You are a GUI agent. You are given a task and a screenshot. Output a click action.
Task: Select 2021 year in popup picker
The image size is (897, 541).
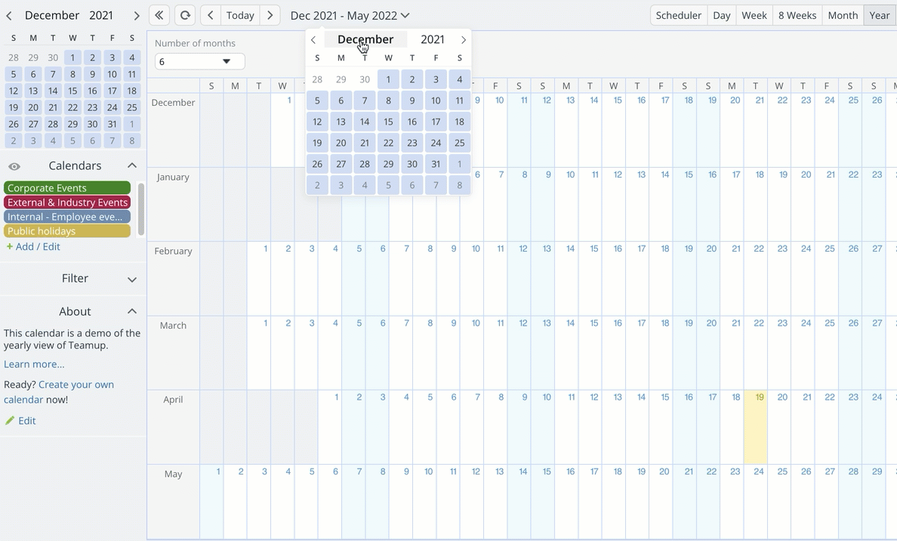433,39
